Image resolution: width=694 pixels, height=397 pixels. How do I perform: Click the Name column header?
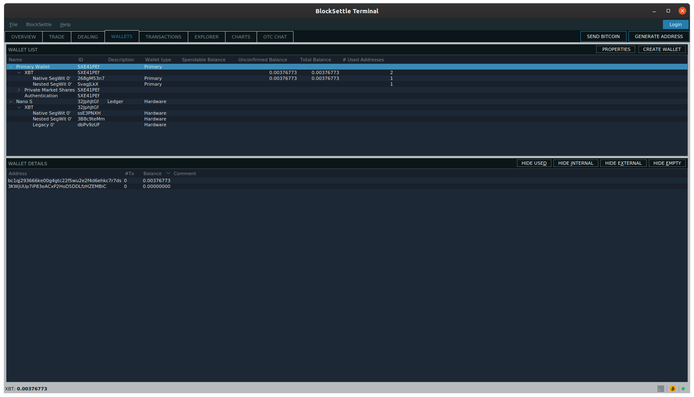tap(15, 60)
